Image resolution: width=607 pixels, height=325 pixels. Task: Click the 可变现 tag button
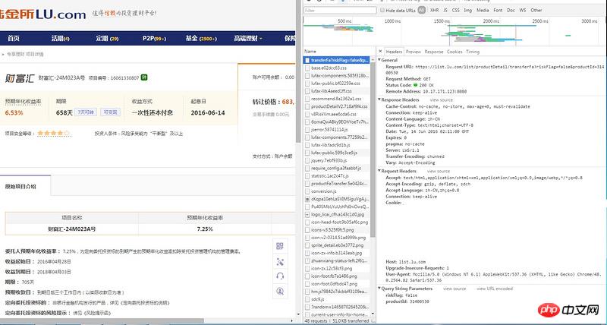click(x=111, y=112)
